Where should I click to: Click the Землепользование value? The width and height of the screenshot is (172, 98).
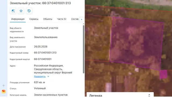tap(46, 37)
